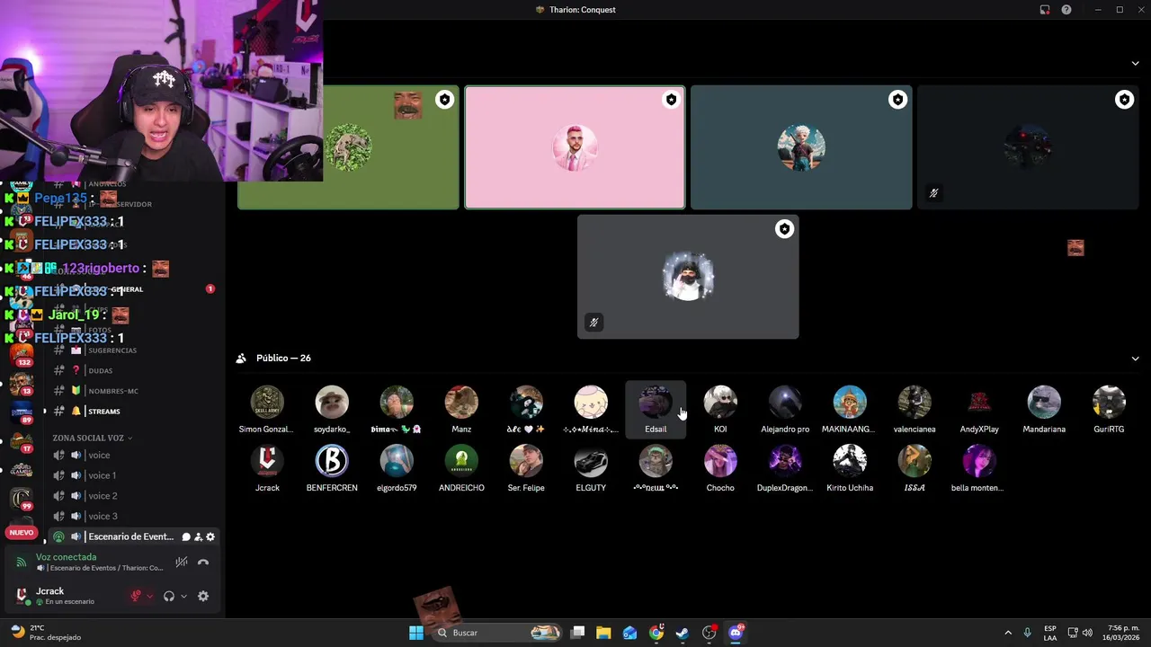Show hidden system tray icons

pyautogui.click(x=1008, y=633)
